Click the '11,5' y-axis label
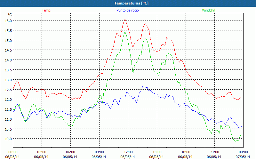The height and width of the screenshot is (160, 256). click(8, 109)
